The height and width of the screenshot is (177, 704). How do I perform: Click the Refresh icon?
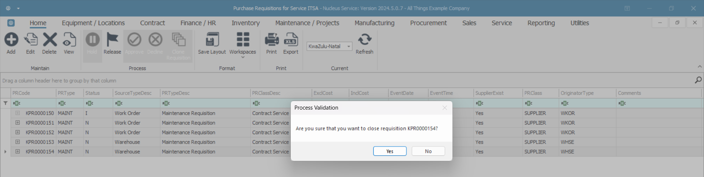click(x=364, y=40)
